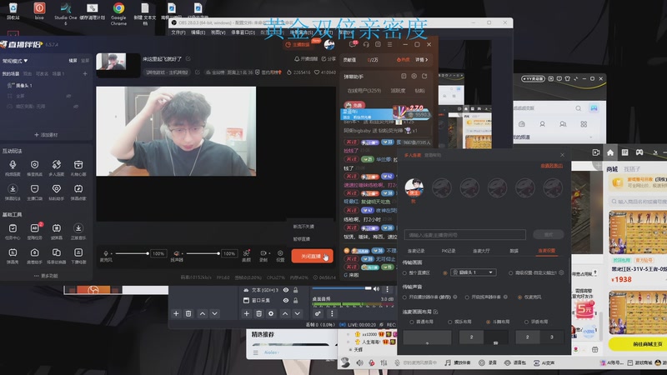Screen dimensions: 667x375
Task: Edit the stream title pencil icon
Action: click(x=188, y=58)
